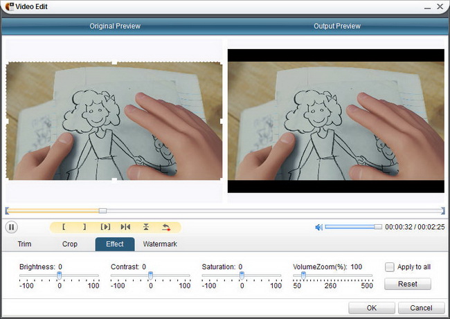
Task: Set trim end point bracket icon
Action: (x=84, y=227)
